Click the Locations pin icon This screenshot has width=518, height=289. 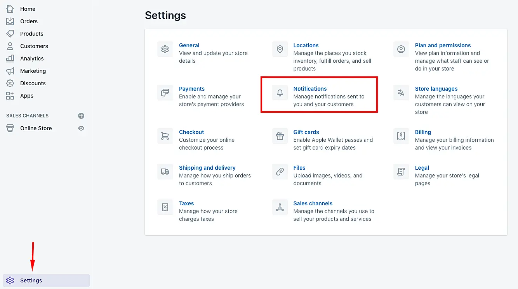280,50
